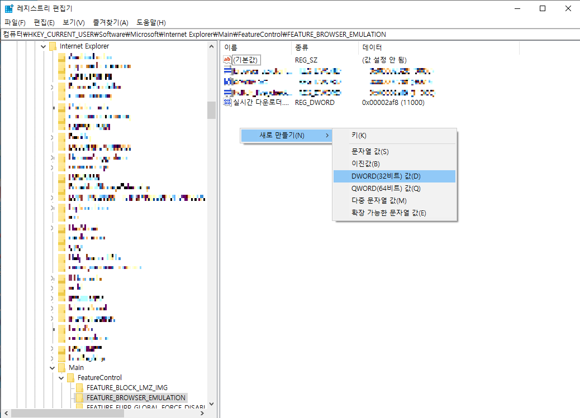Maximize the Registry Editor window
Screen dimensions: 580x418
pos(543,8)
